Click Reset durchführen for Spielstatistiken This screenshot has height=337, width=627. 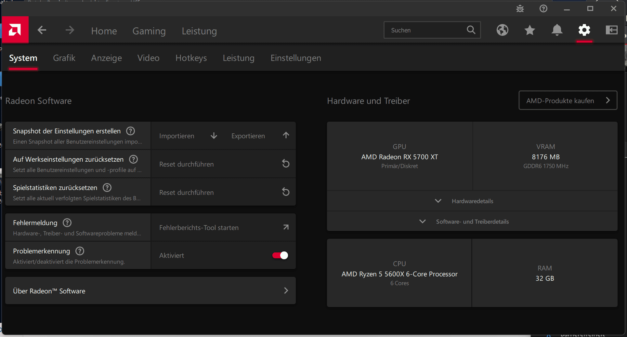pos(186,192)
